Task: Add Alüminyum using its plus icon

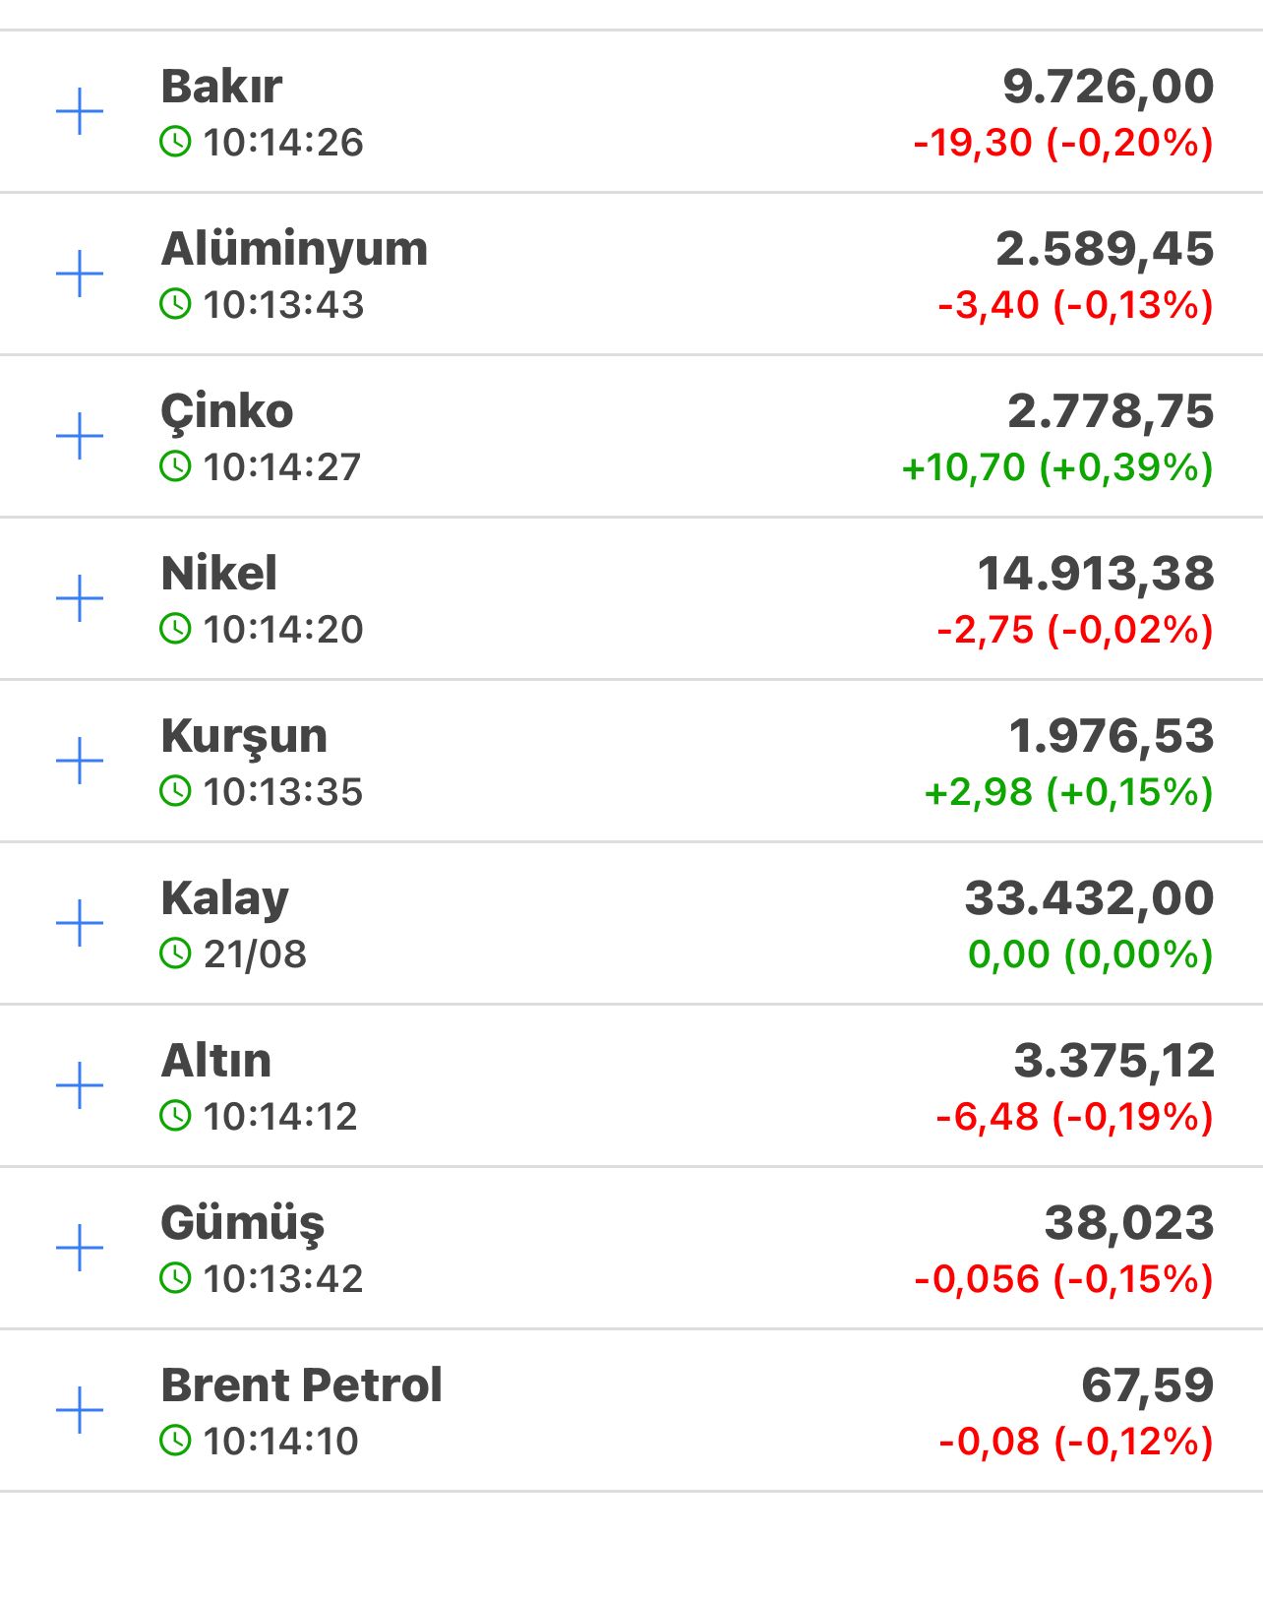Action: click(80, 274)
